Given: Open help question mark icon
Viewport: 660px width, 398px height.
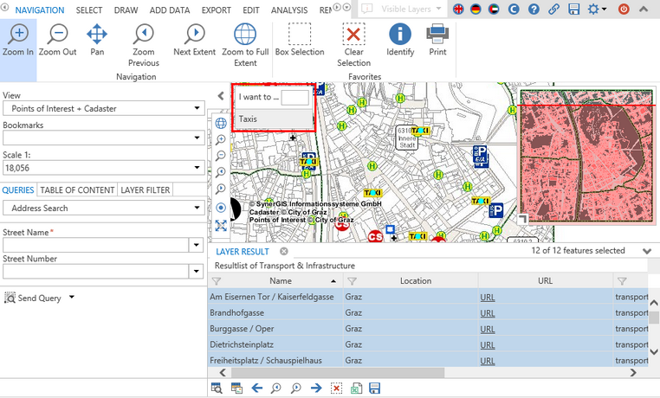Looking at the screenshot, I should tap(534, 9).
